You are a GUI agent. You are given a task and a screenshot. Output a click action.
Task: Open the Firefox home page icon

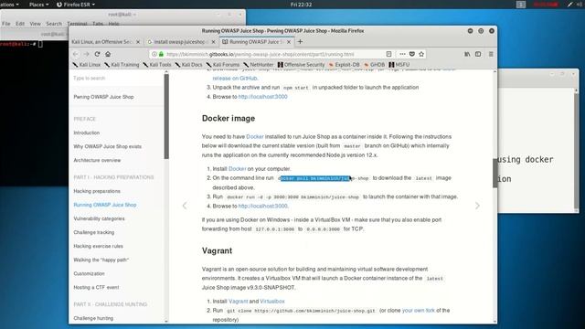click(108, 54)
